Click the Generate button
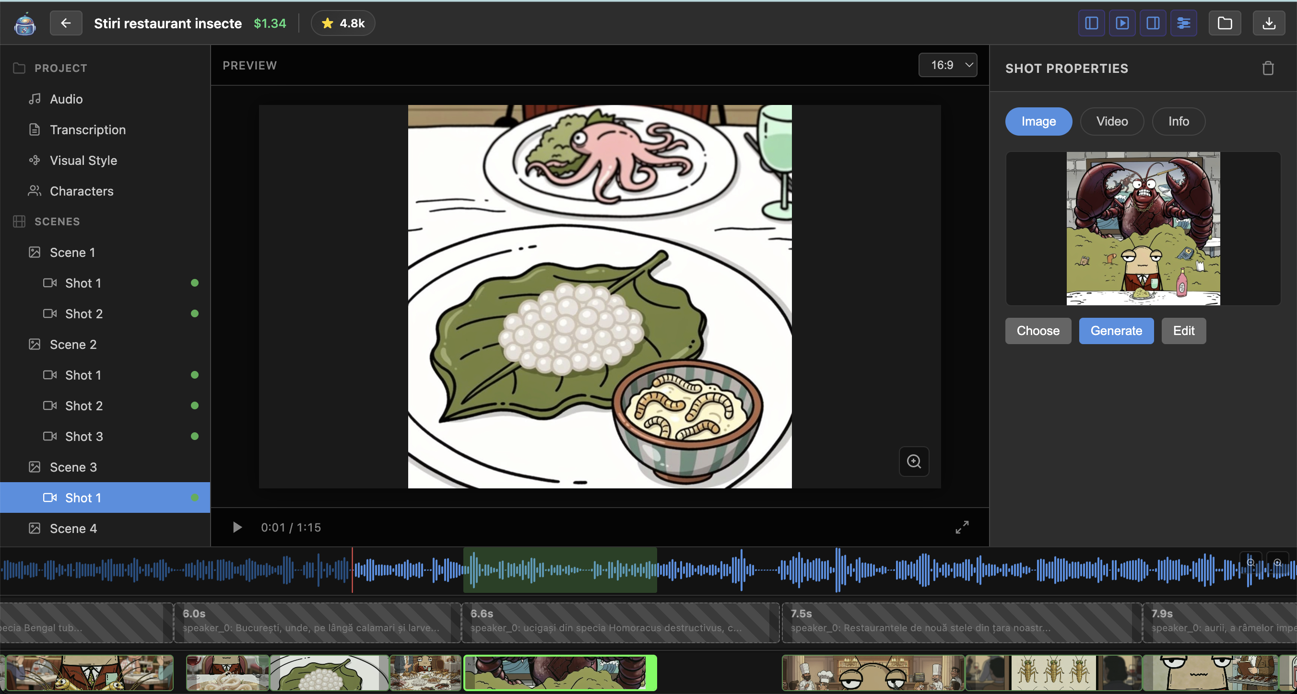Screen dimensions: 1297x694 (1116, 331)
